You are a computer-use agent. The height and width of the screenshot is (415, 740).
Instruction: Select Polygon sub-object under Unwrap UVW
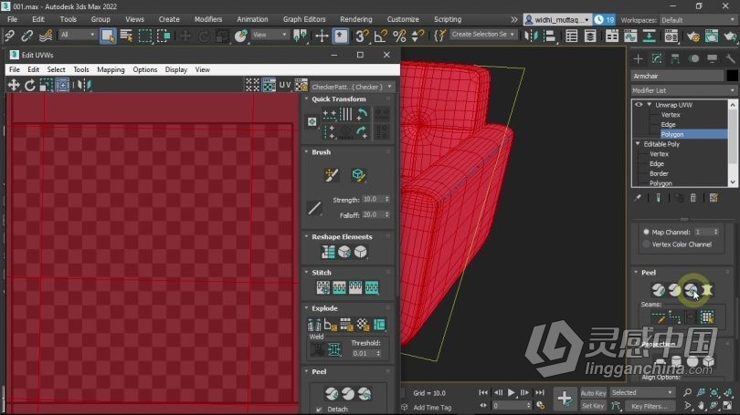672,134
